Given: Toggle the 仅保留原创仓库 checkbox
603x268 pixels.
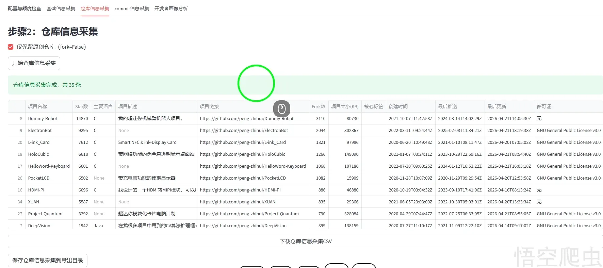Looking at the screenshot, I should (x=11, y=47).
